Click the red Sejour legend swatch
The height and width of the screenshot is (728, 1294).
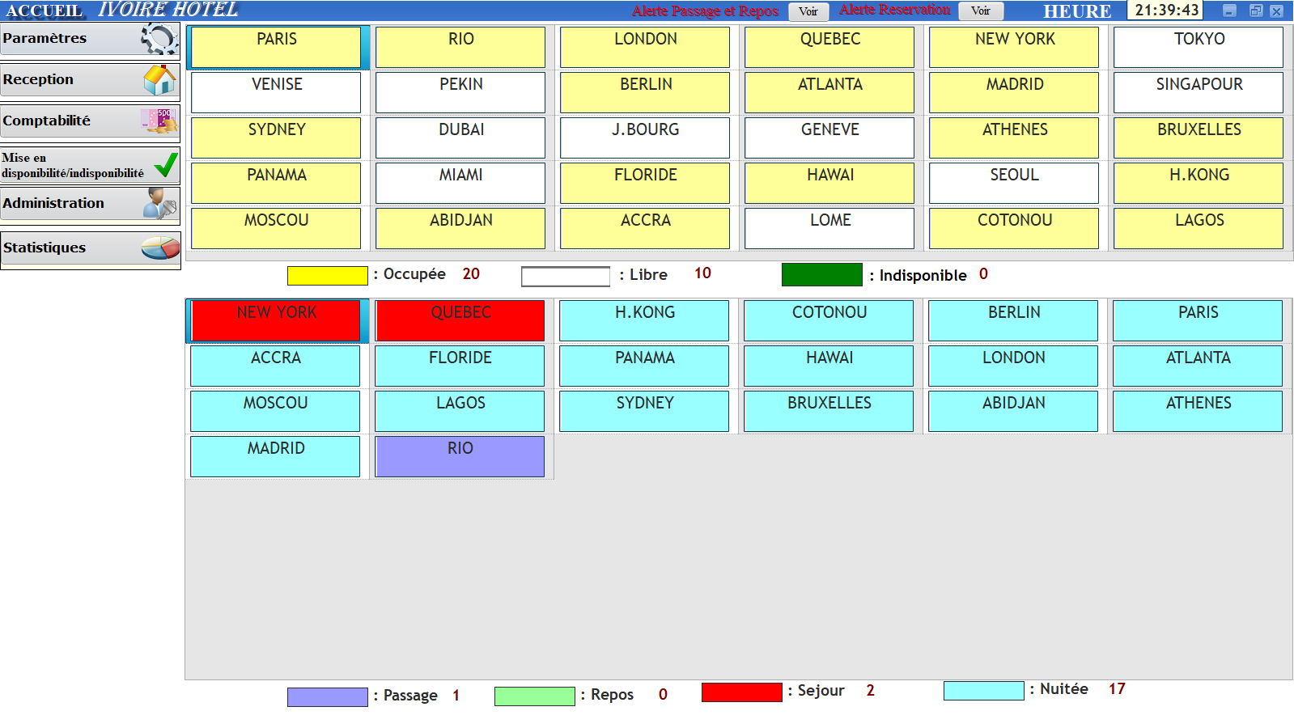[741, 692]
